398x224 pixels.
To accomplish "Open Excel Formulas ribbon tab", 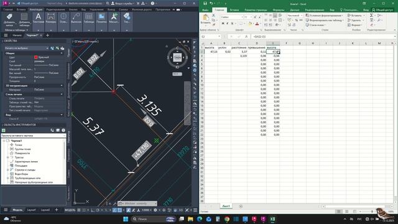I will click(279, 10).
